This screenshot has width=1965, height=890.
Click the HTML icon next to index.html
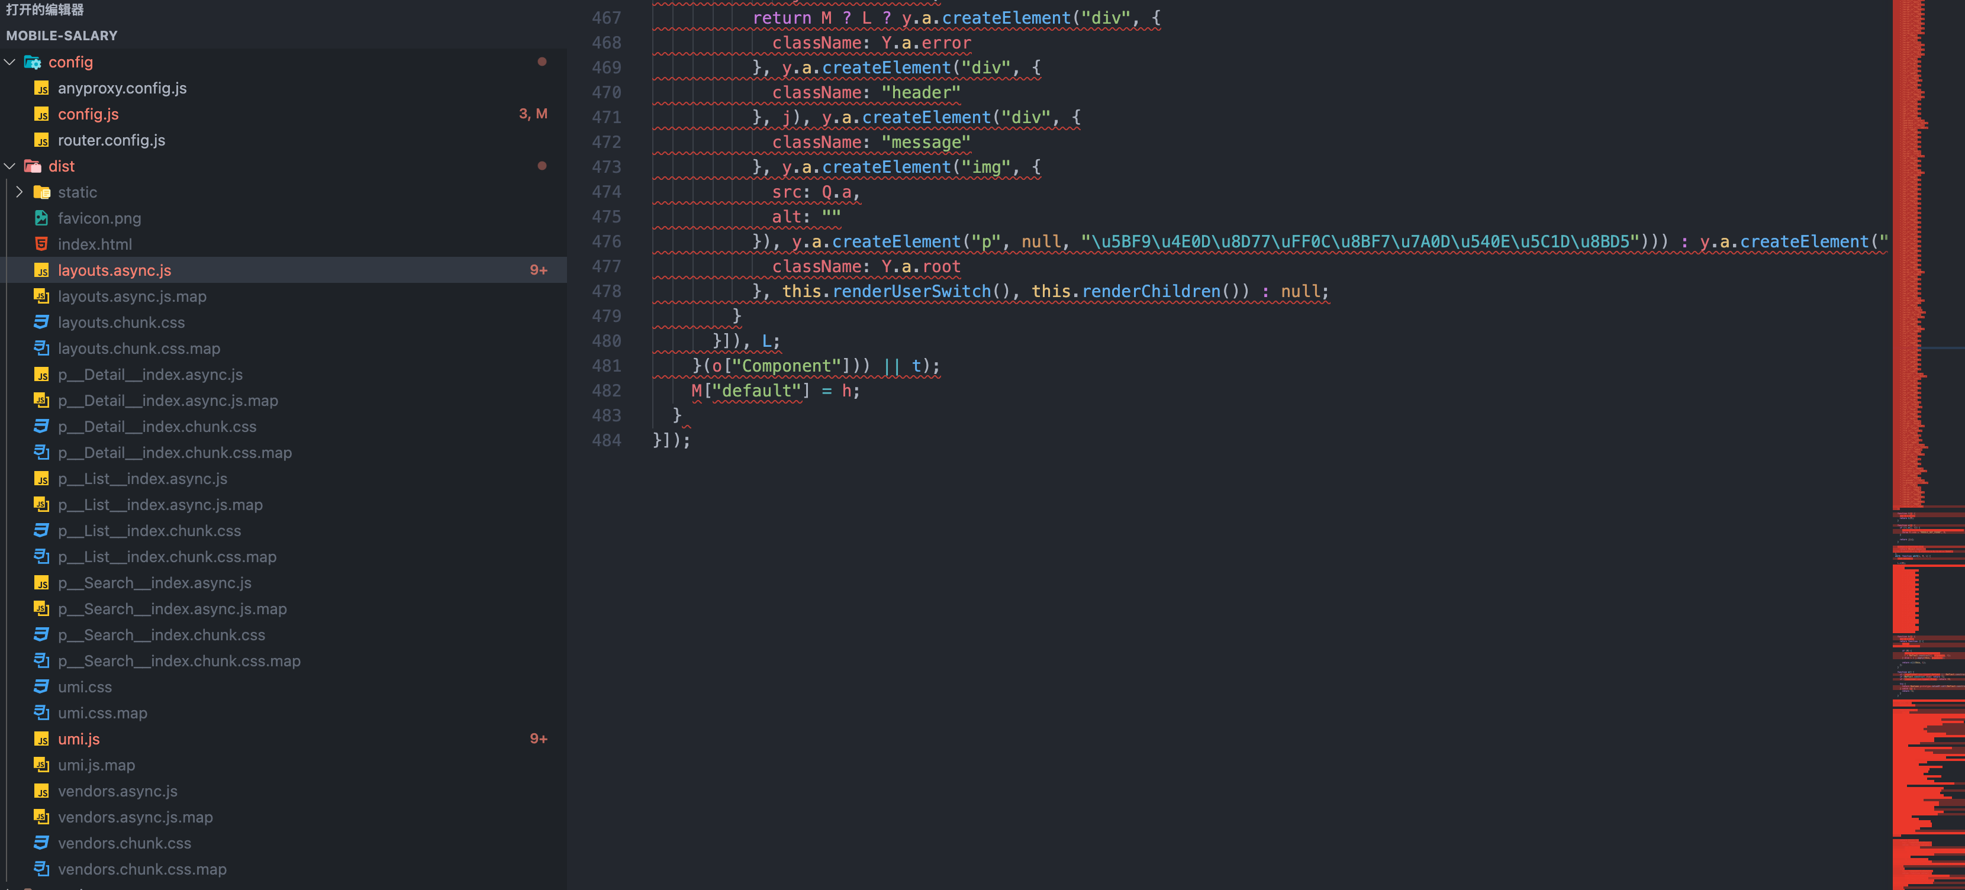pos(42,244)
